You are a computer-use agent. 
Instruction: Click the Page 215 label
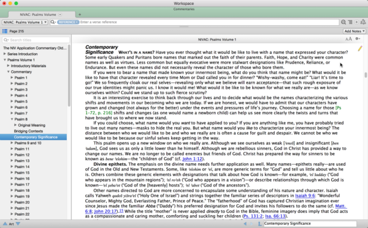tap(17, 31)
